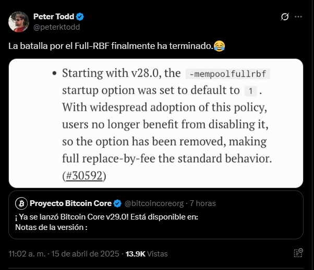314x270 pixels.
Task: Click the Bitcoin Core logo avatar
Action: pos(21,203)
